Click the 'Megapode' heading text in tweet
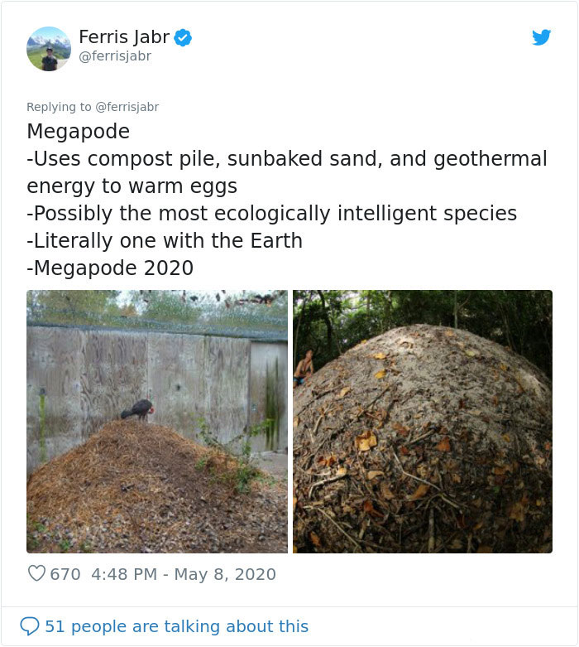Screen dimensions: 579x647 (x=79, y=131)
